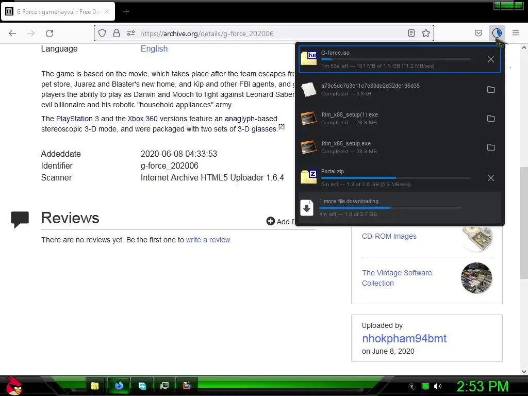This screenshot has height=396, width=528.
Task: Open the file manager taskbar icon
Action: point(95,386)
